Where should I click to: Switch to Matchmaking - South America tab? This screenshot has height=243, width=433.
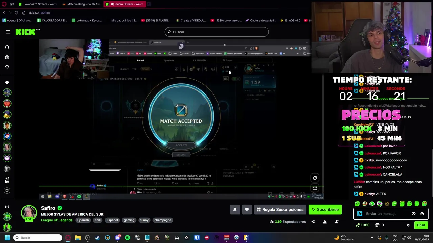click(81, 4)
